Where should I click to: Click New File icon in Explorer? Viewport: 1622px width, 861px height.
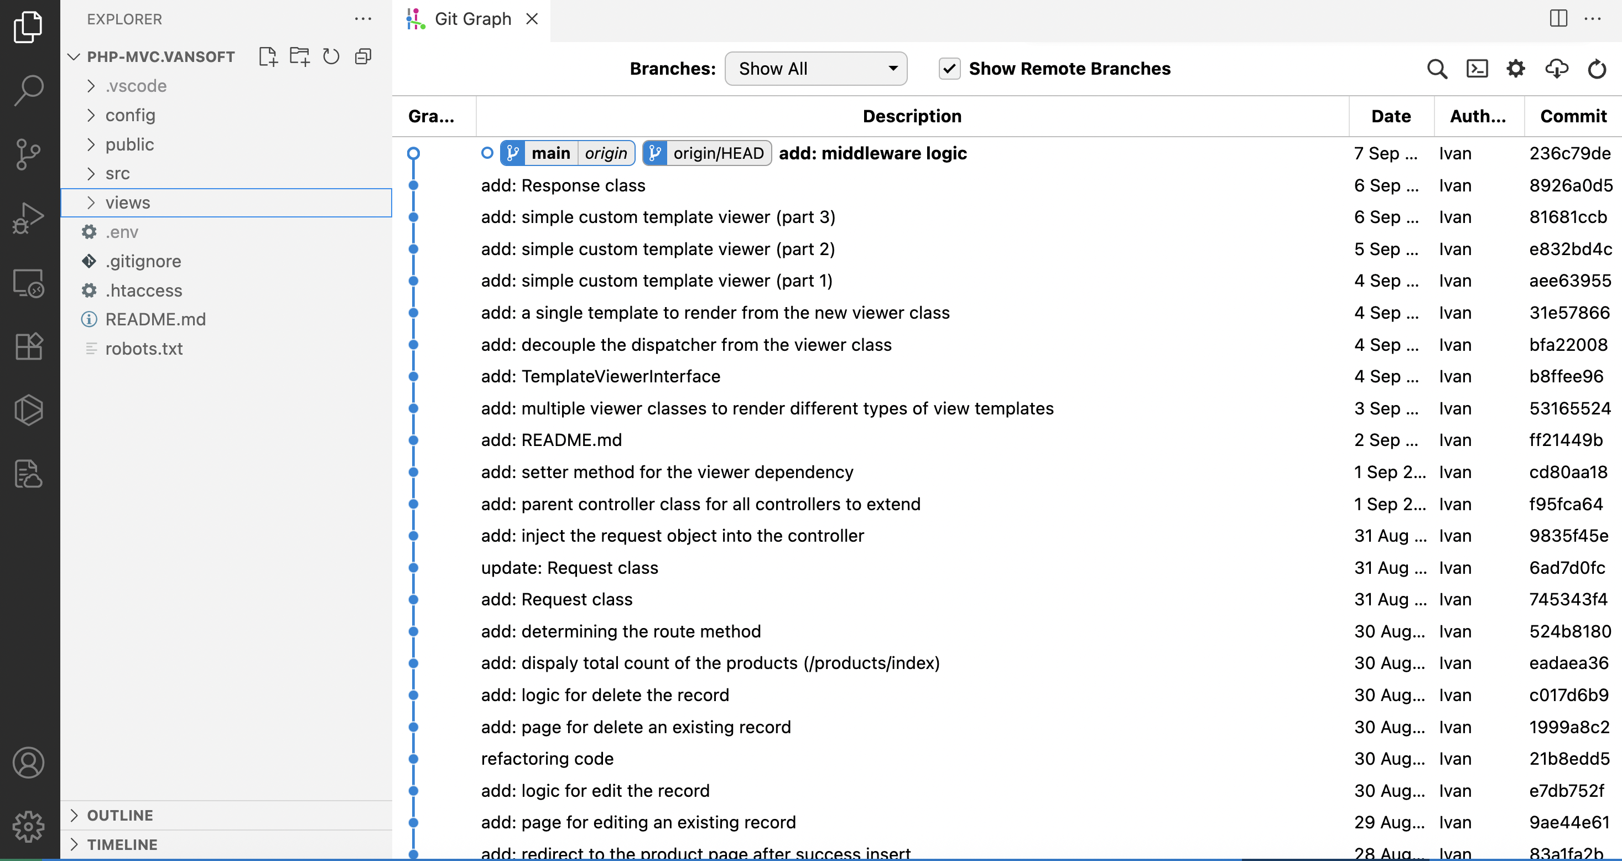[268, 56]
